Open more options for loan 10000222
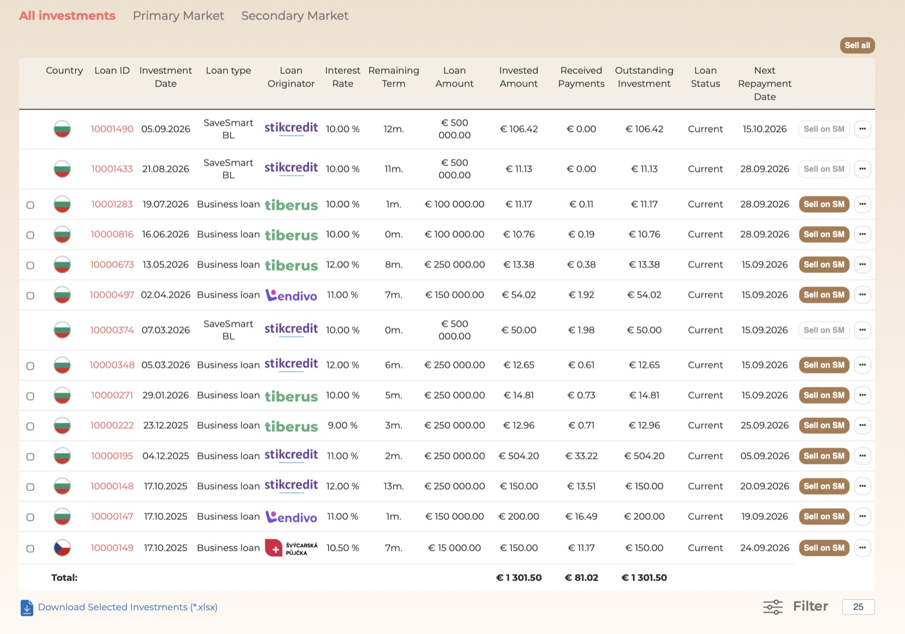905x634 pixels. coord(862,425)
